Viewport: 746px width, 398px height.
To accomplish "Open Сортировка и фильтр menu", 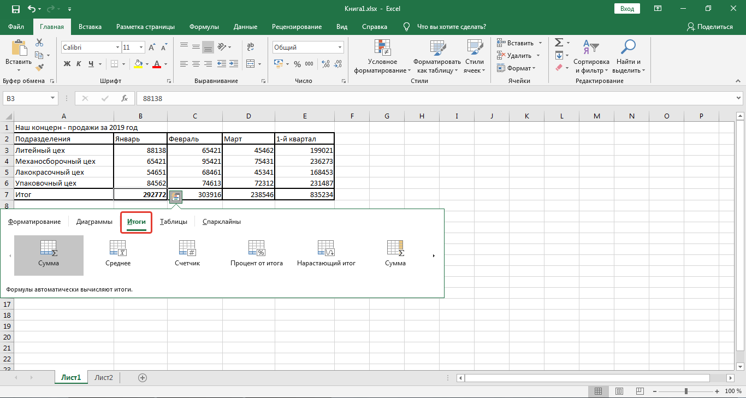I will (591, 57).
